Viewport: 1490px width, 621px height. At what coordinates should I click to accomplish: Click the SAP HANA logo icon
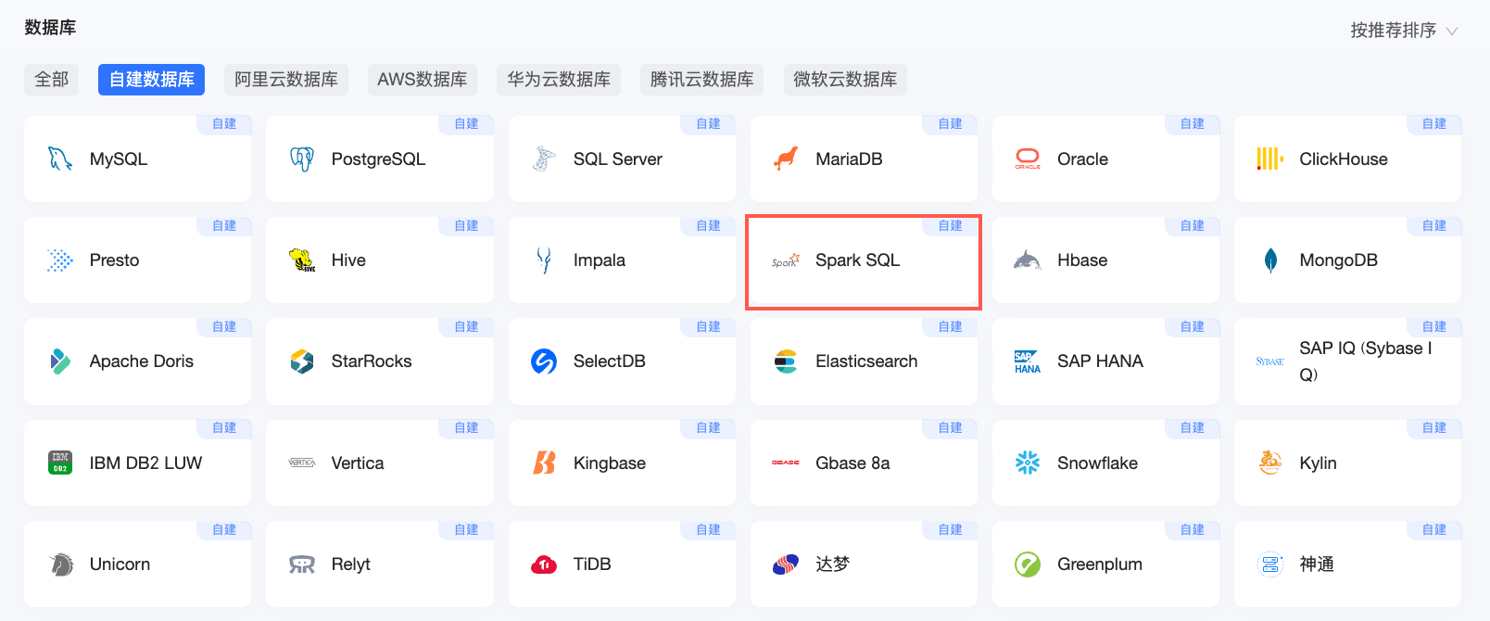point(1028,361)
